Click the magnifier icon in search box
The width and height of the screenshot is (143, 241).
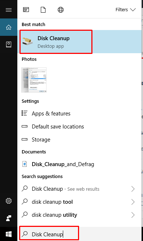coord(25,234)
